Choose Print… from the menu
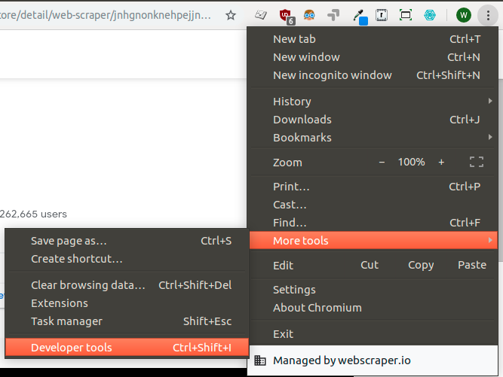Screen dimensions: 503x377 click(374, 187)
